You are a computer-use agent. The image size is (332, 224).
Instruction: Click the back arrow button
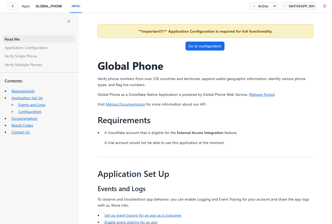[x=13, y=6]
